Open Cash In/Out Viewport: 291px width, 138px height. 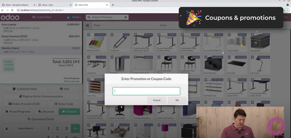(42, 17)
